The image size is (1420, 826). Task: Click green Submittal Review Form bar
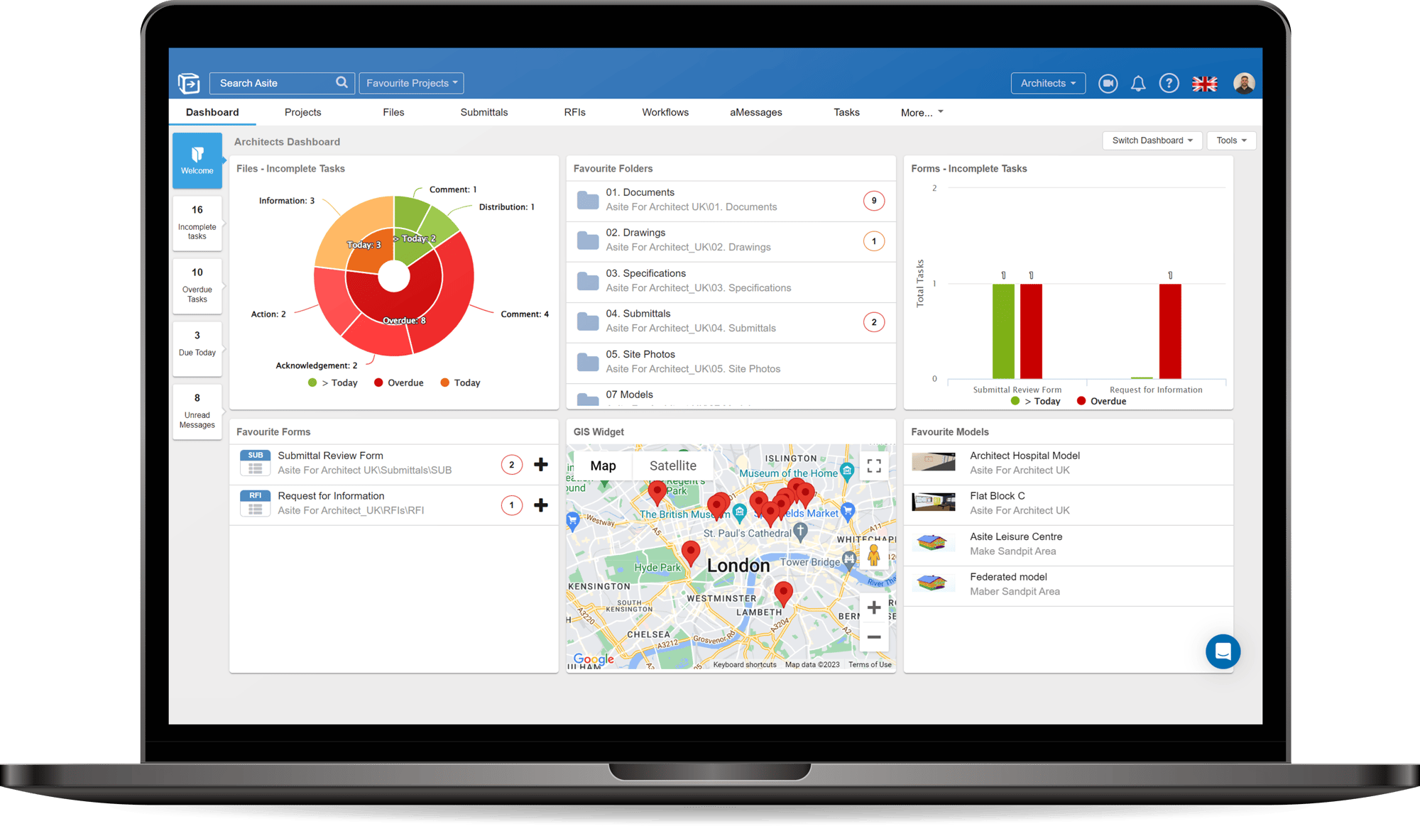(1003, 331)
